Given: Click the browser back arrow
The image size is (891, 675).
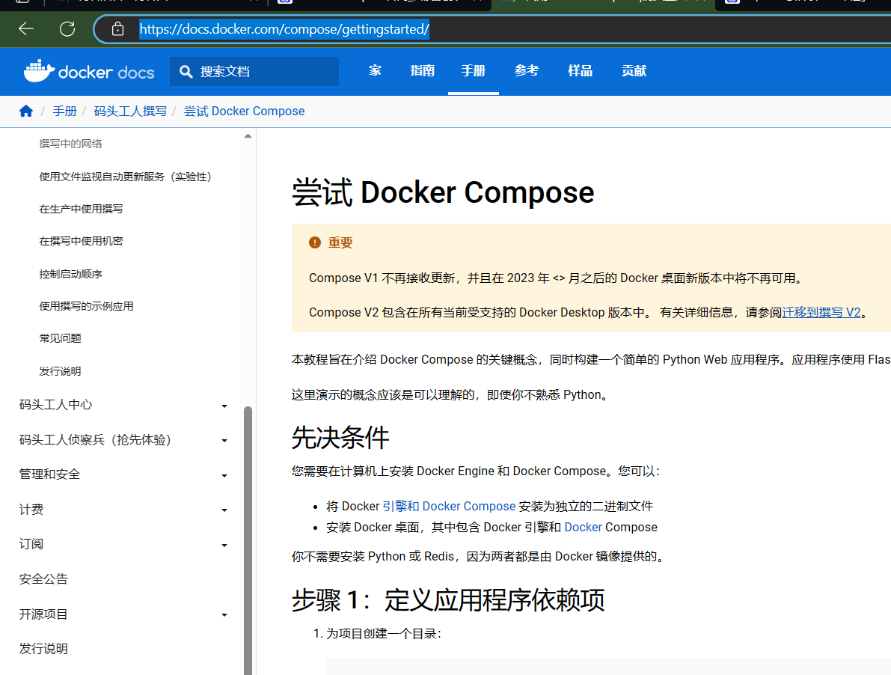Looking at the screenshot, I should coord(26,29).
